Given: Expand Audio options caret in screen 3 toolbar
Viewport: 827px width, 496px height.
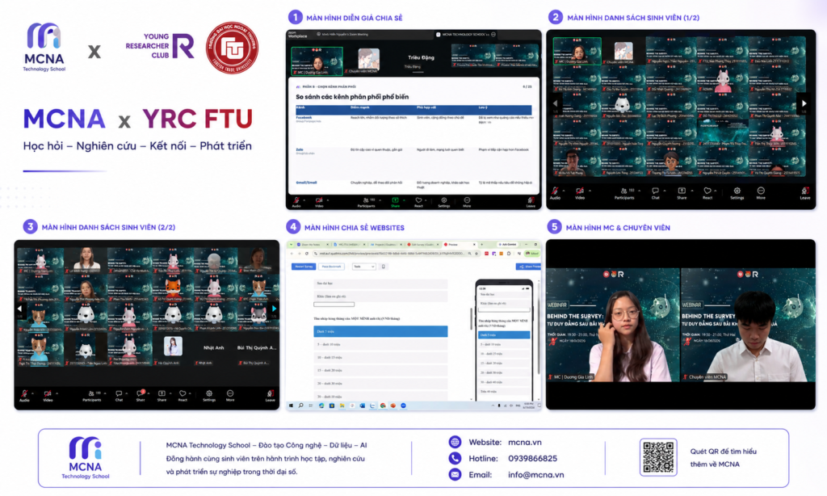Looking at the screenshot, I should [32, 393].
